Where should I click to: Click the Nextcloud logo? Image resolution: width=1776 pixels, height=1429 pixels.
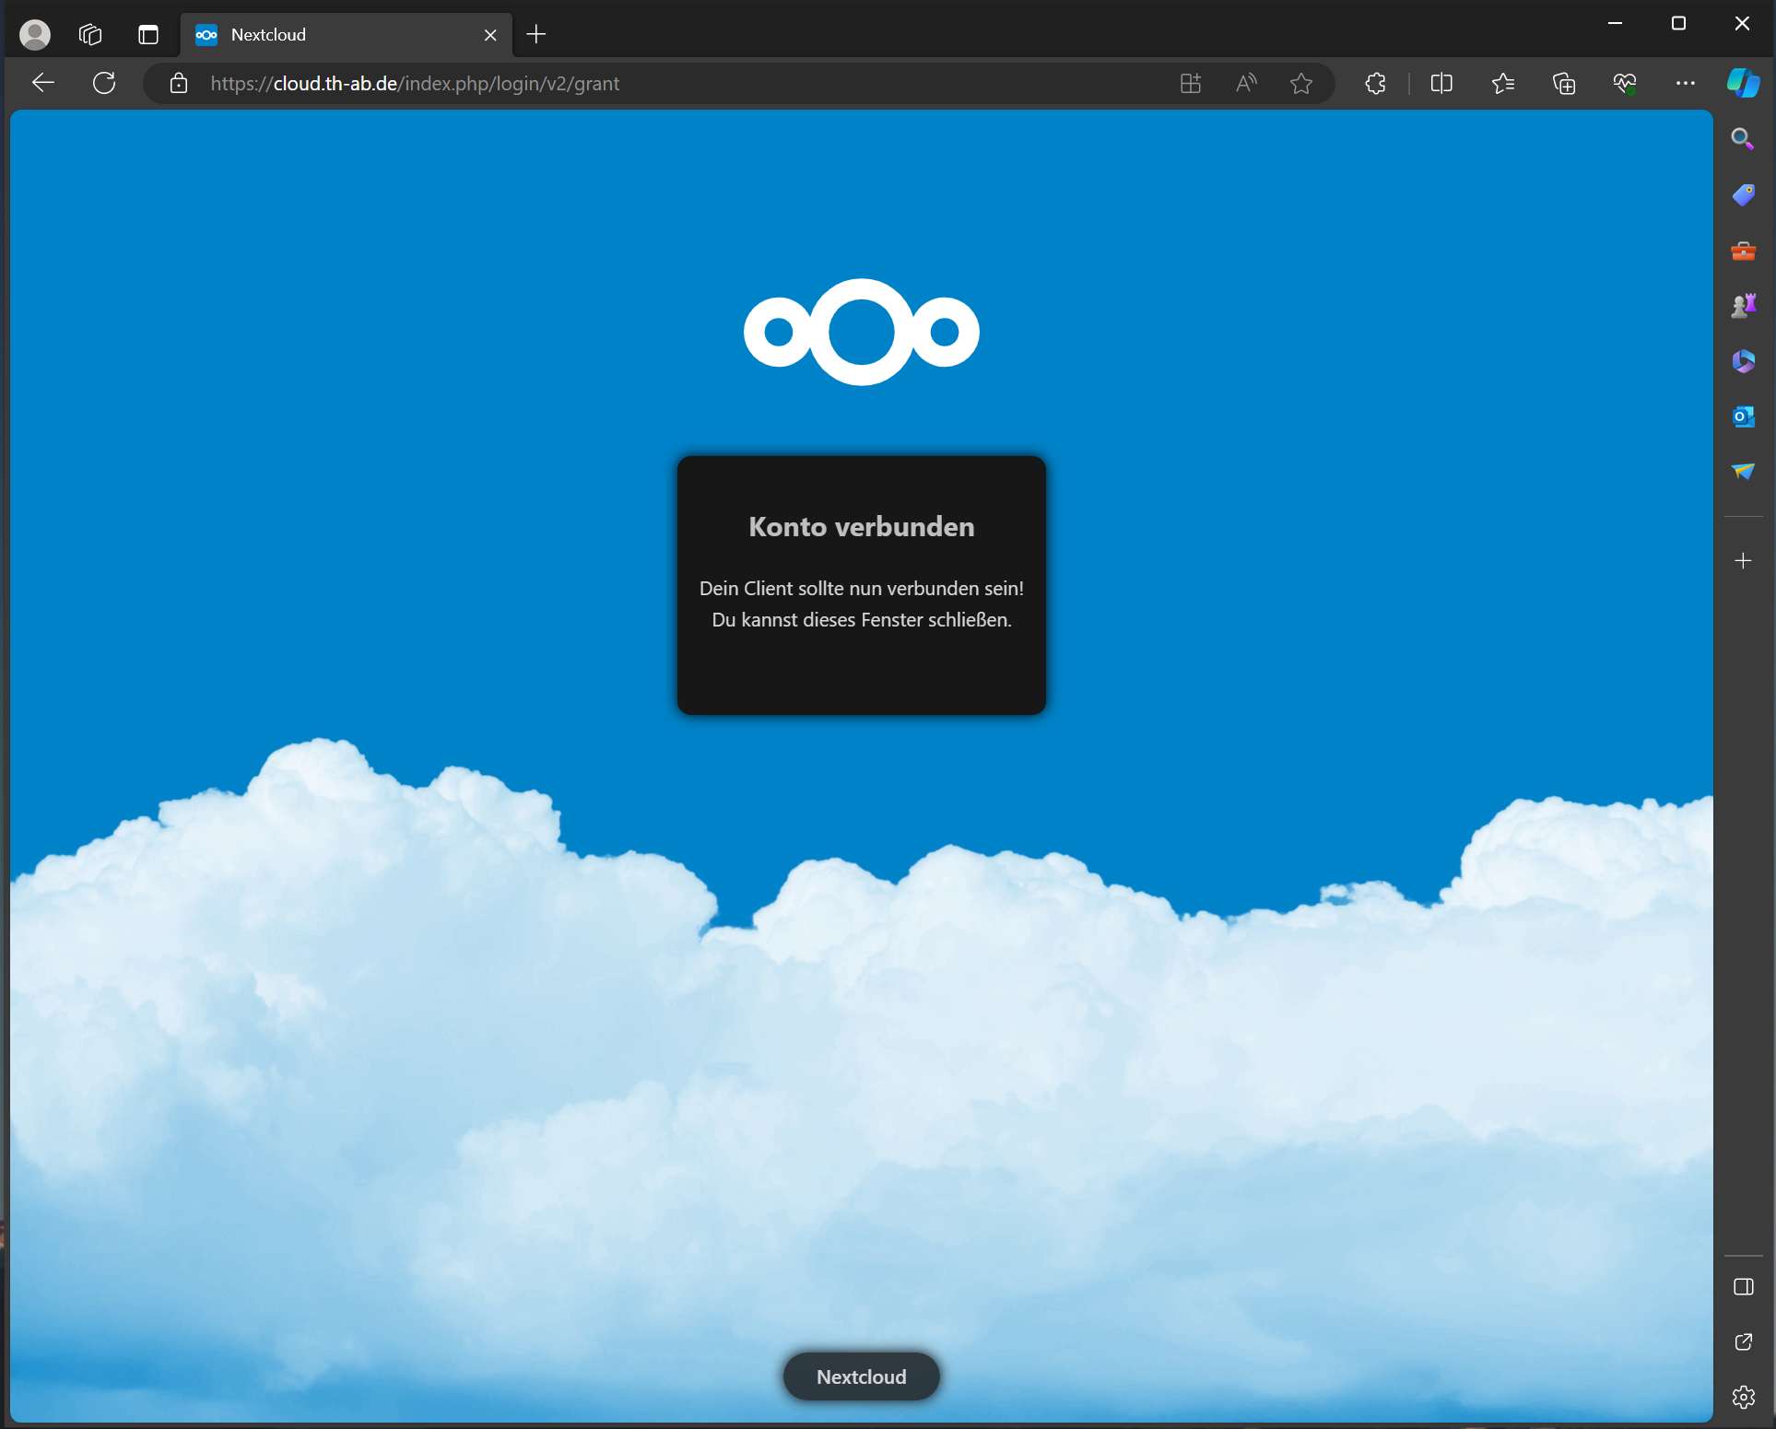pyautogui.click(x=862, y=332)
